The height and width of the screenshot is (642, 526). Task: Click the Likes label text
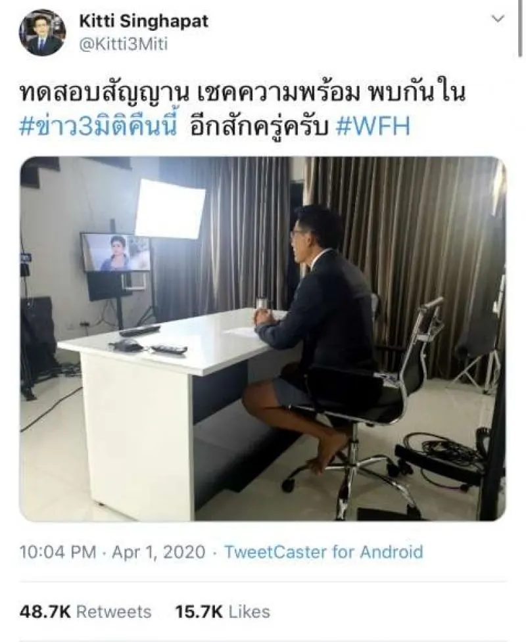pos(249,612)
